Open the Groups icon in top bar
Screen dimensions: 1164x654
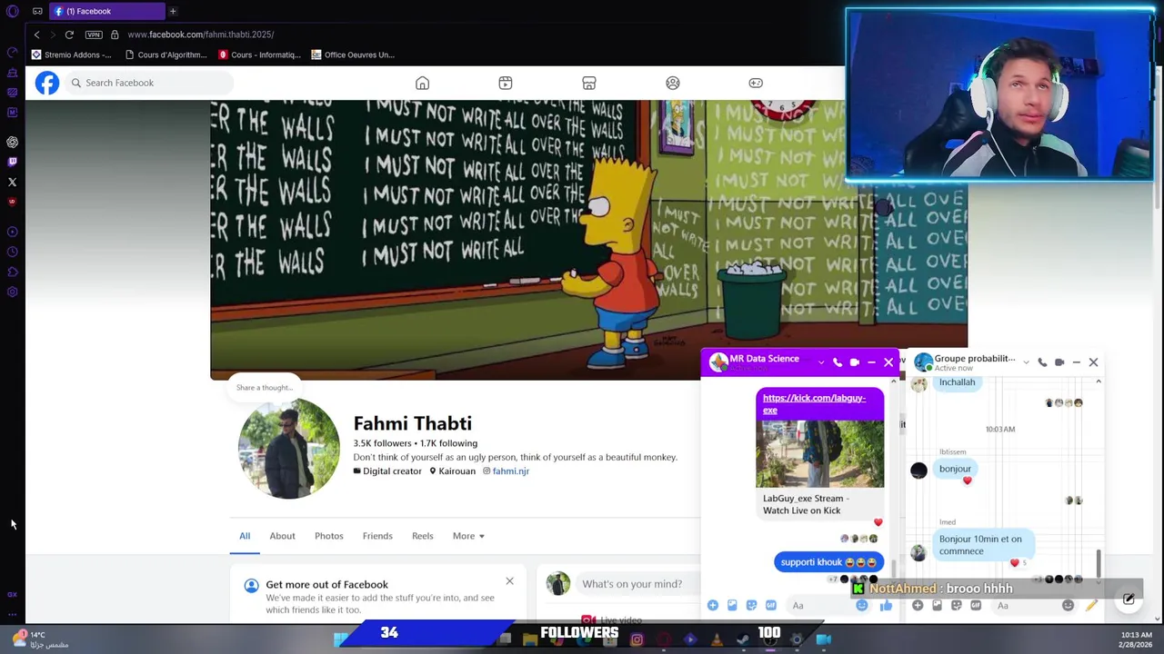[x=673, y=83]
